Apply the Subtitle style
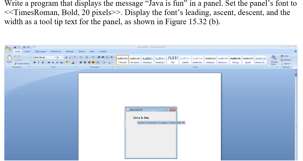The width and height of the screenshot is (303, 161). 185,60
